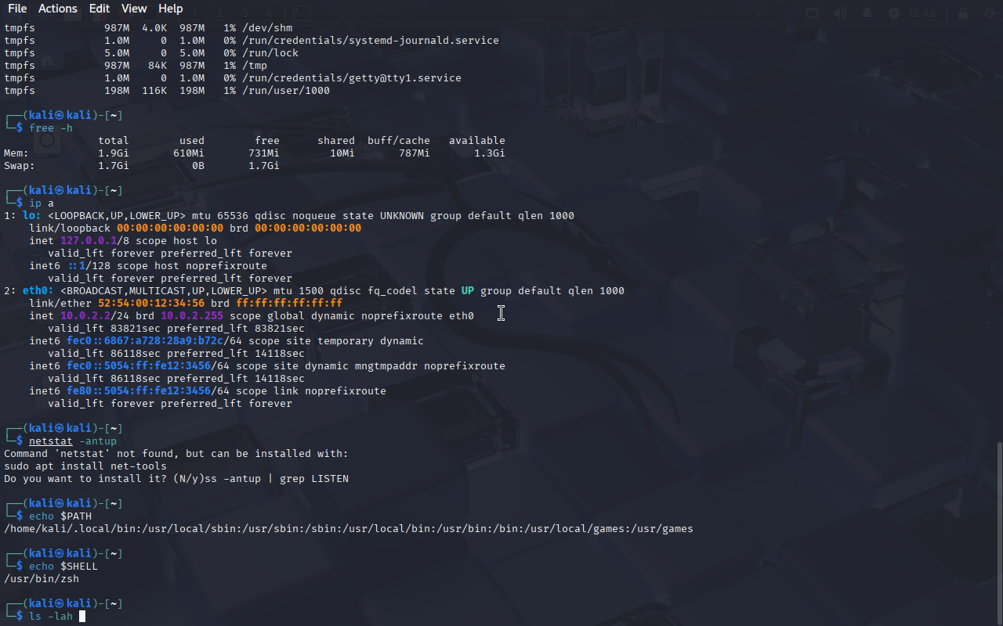The height and width of the screenshot is (626, 1003).
Task: Open the View menu
Action: click(x=134, y=9)
